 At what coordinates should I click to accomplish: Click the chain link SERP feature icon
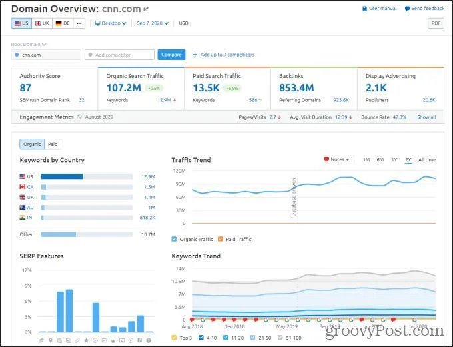pyautogui.click(x=77, y=340)
